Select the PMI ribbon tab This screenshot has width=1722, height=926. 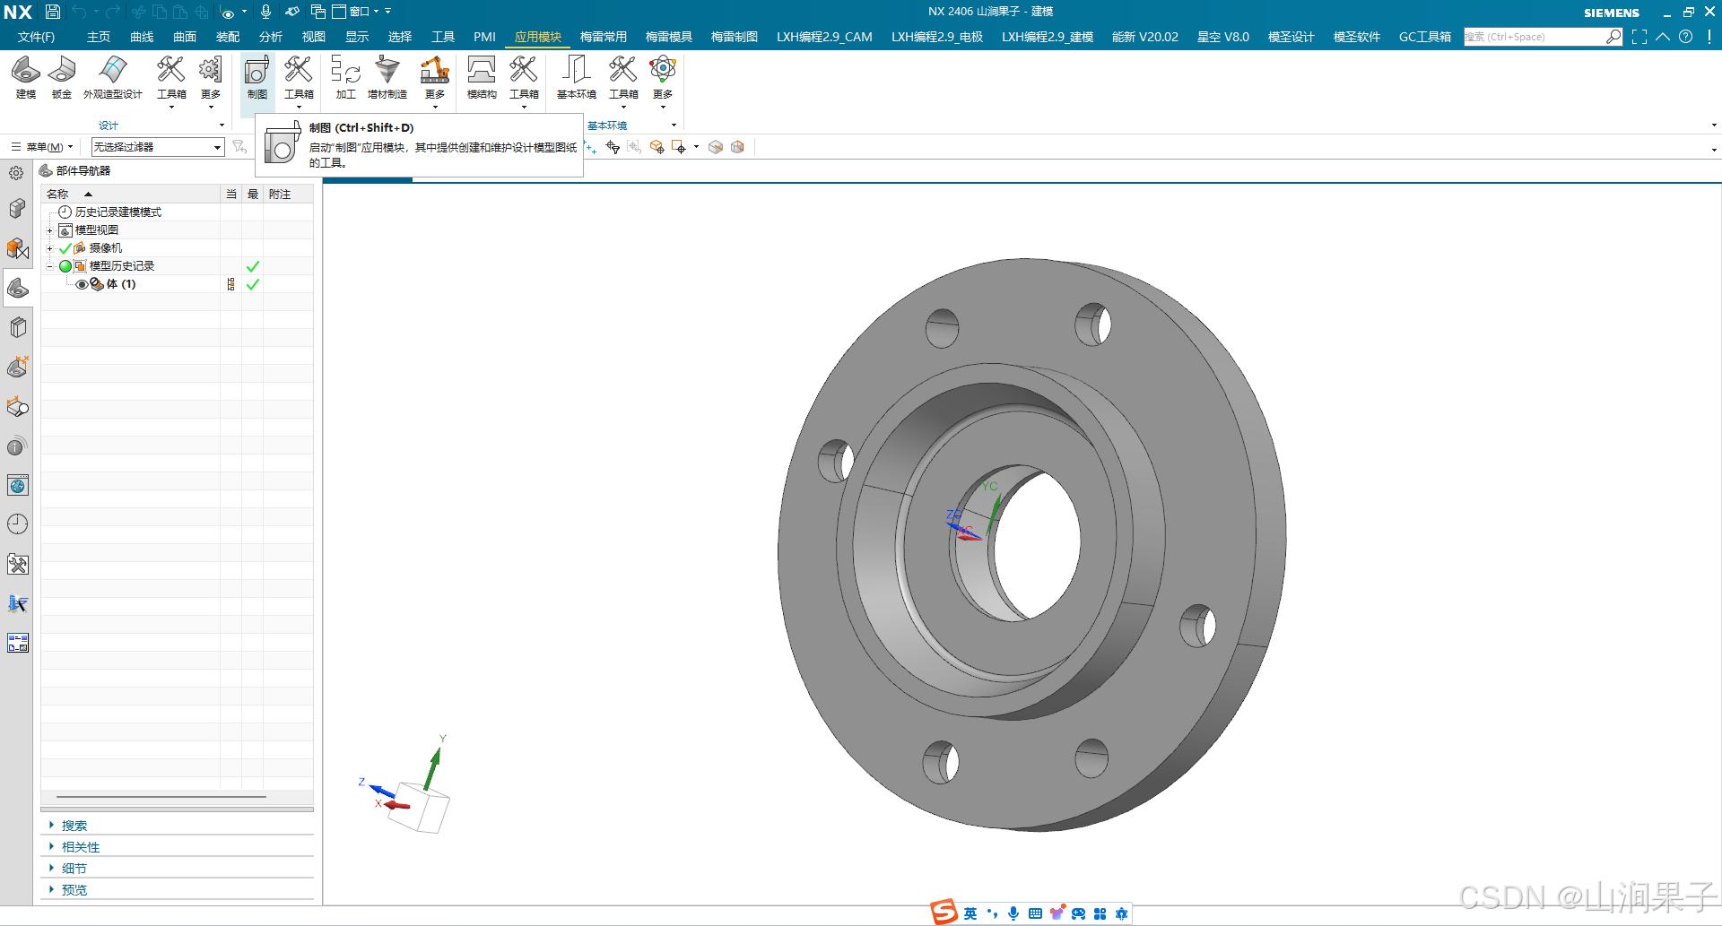click(484, 37)
